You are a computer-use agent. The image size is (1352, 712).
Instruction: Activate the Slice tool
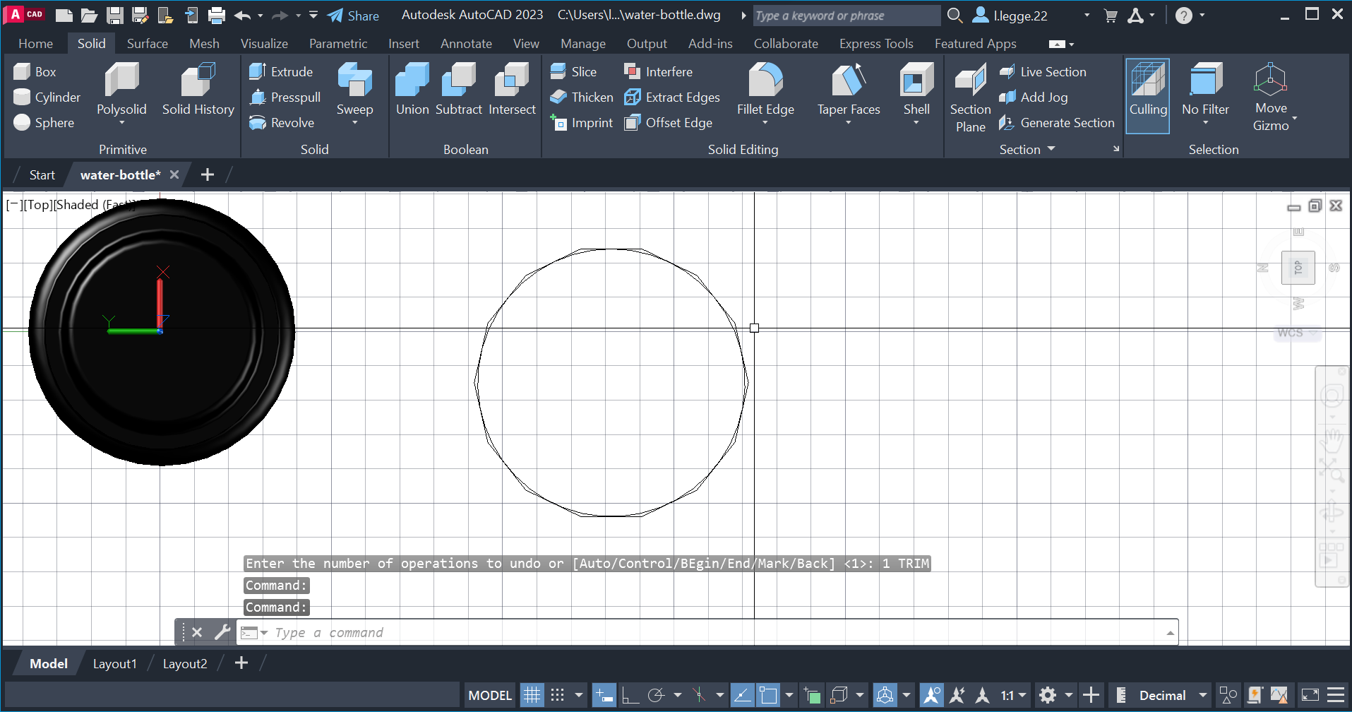click(573, 71)
